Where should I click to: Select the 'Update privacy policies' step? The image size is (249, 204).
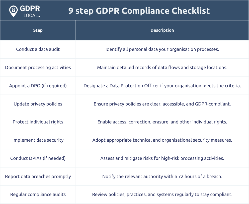(38, 104)
